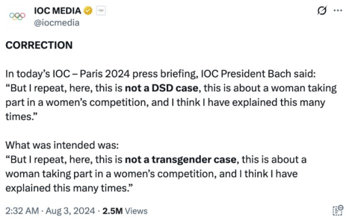View the 2.5M views count
Screen dimensions: 352x221
112,211
